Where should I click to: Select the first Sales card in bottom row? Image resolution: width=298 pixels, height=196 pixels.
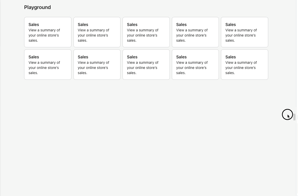(x=48, y=64)
